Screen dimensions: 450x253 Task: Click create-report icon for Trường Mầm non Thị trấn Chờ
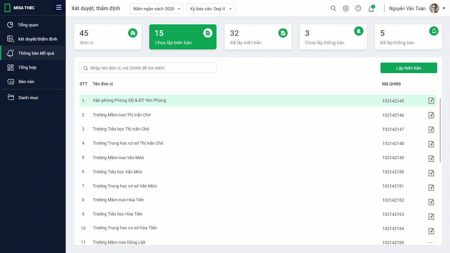[x=431, y=115]
